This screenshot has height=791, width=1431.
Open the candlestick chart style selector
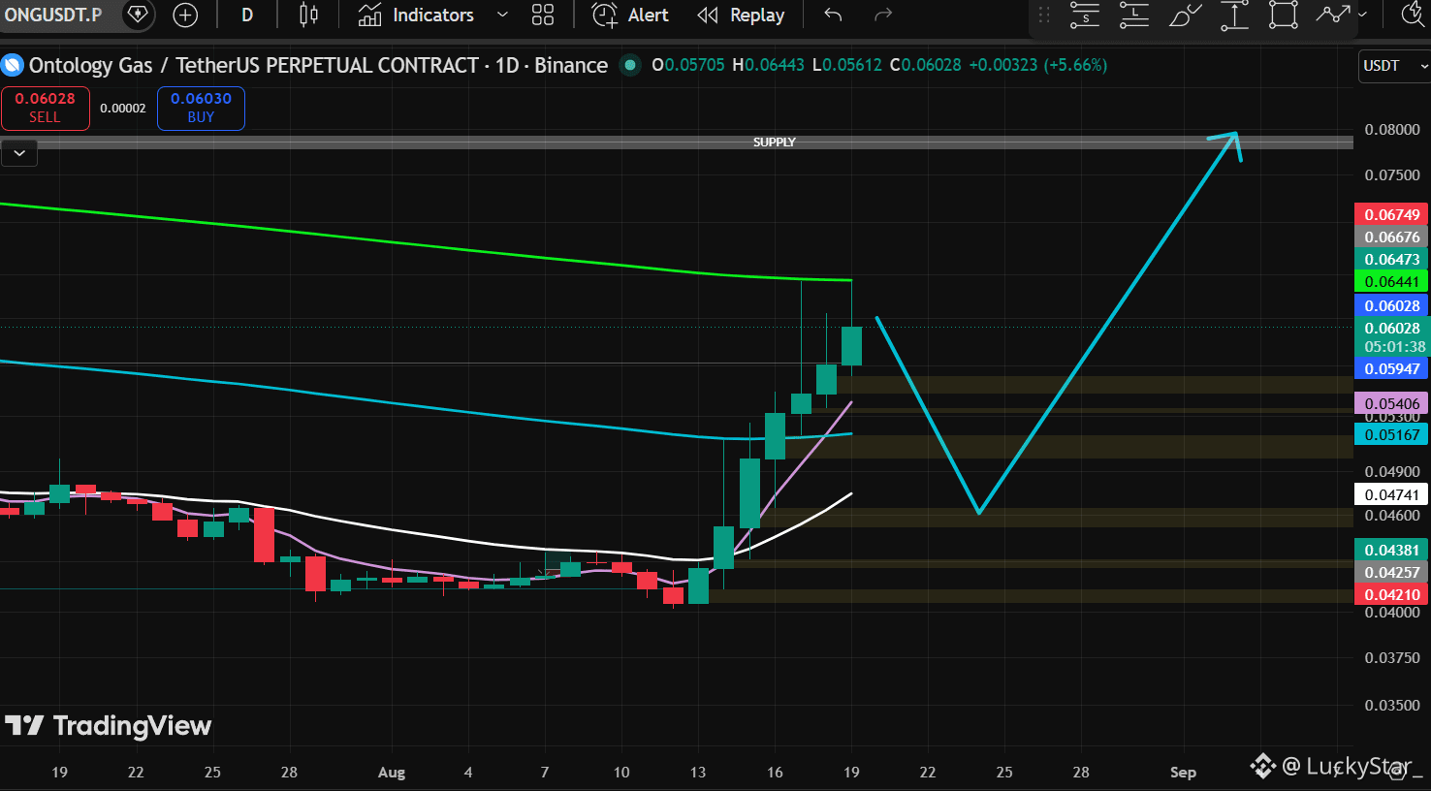point(308,15)
